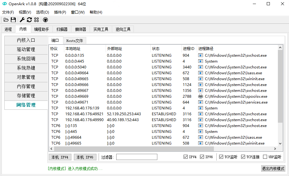
Task: Open 系统回调 in the sidebar
Action: (x=26, y=59)
